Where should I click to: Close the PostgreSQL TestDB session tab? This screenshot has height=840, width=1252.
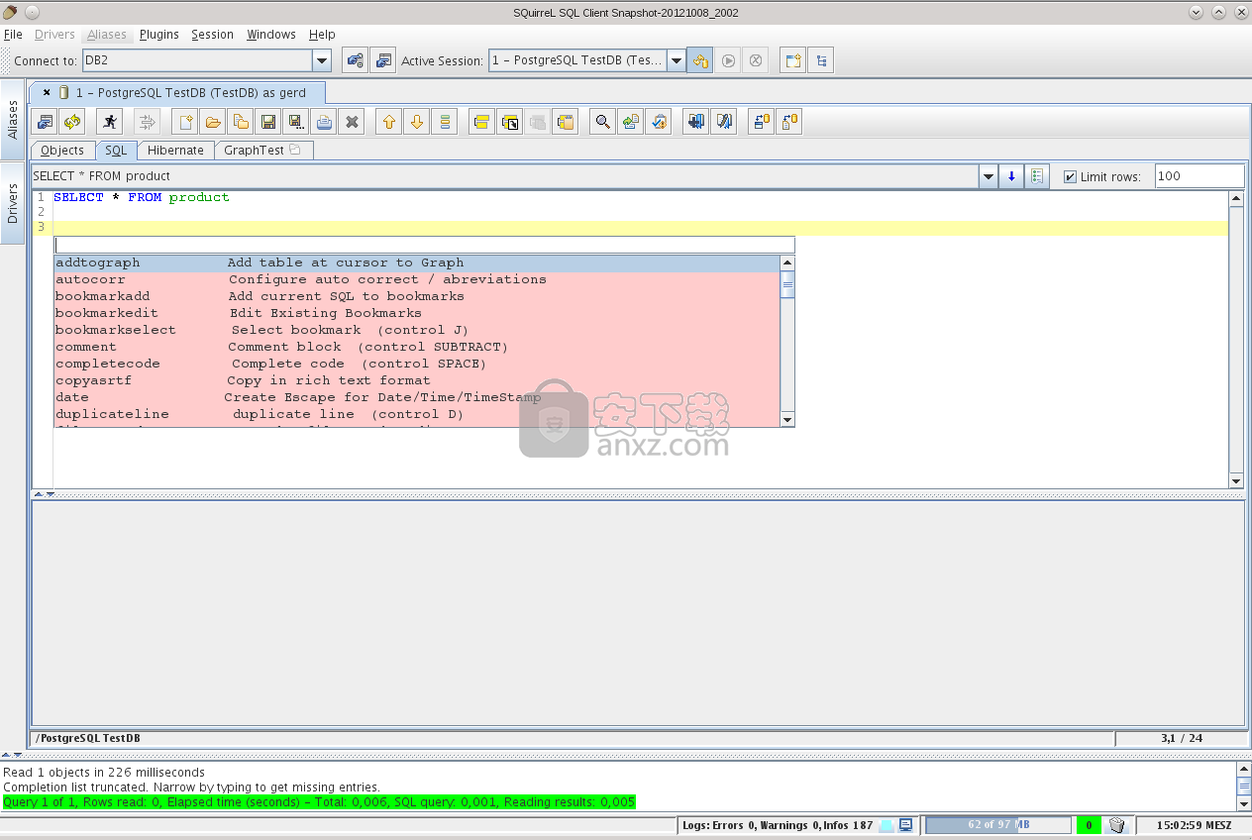(x=47, y=92)
